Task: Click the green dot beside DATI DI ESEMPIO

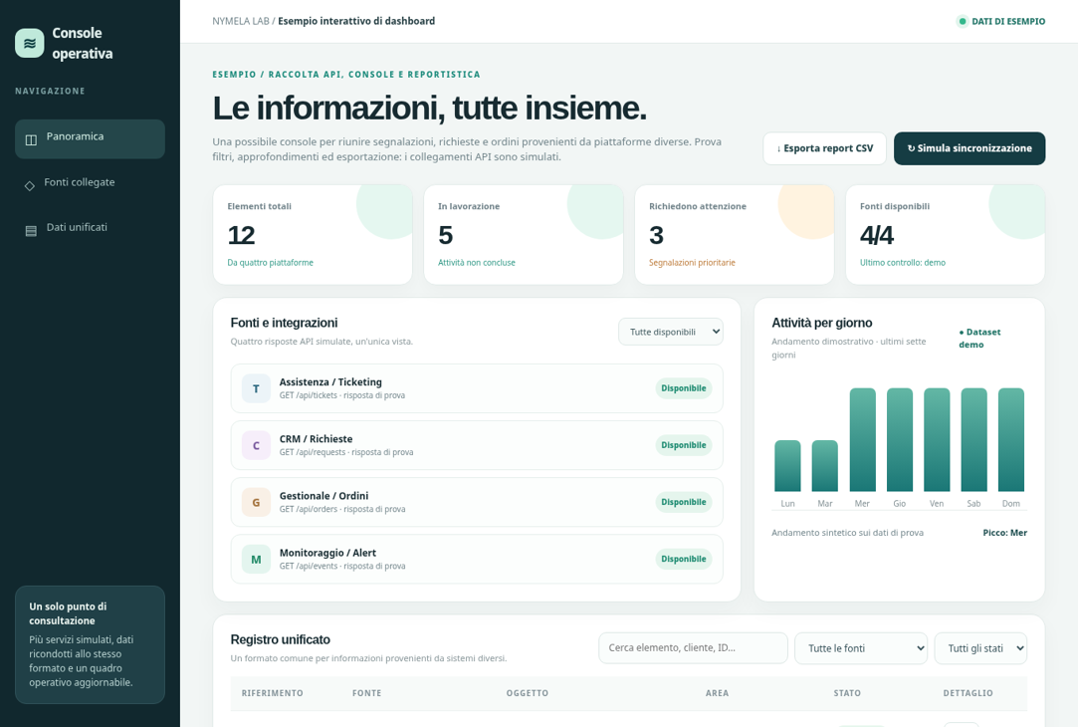Action: (962, 21)
